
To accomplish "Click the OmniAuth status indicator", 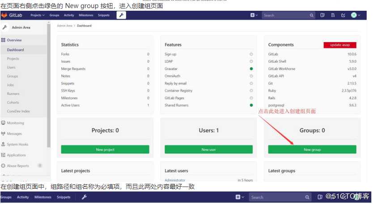I will 251,76.
